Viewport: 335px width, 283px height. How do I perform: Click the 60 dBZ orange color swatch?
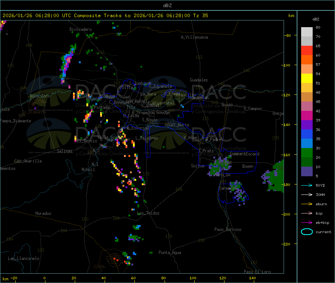coord(307,60)
